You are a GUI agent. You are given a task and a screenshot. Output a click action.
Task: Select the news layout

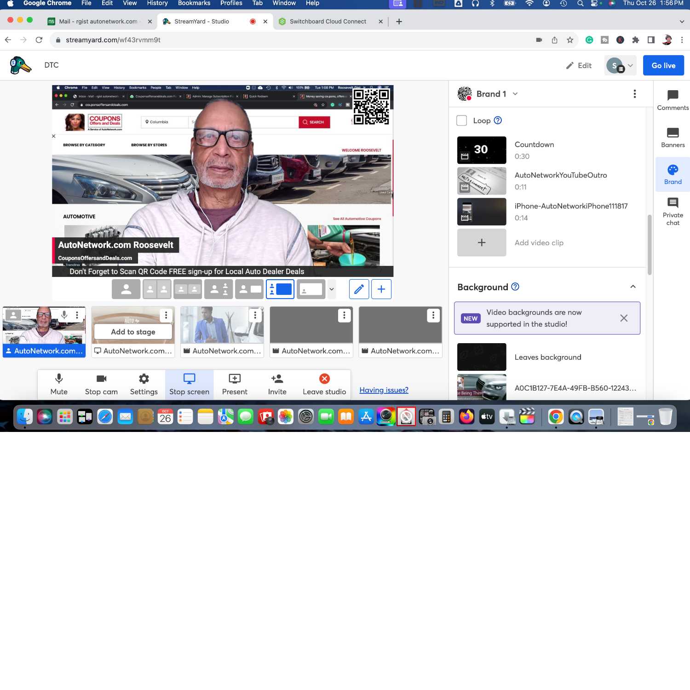(249, 289)
